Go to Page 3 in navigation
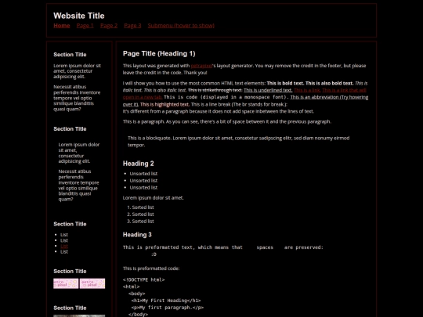Screen dimensions: 423x317 pos(132,26)
